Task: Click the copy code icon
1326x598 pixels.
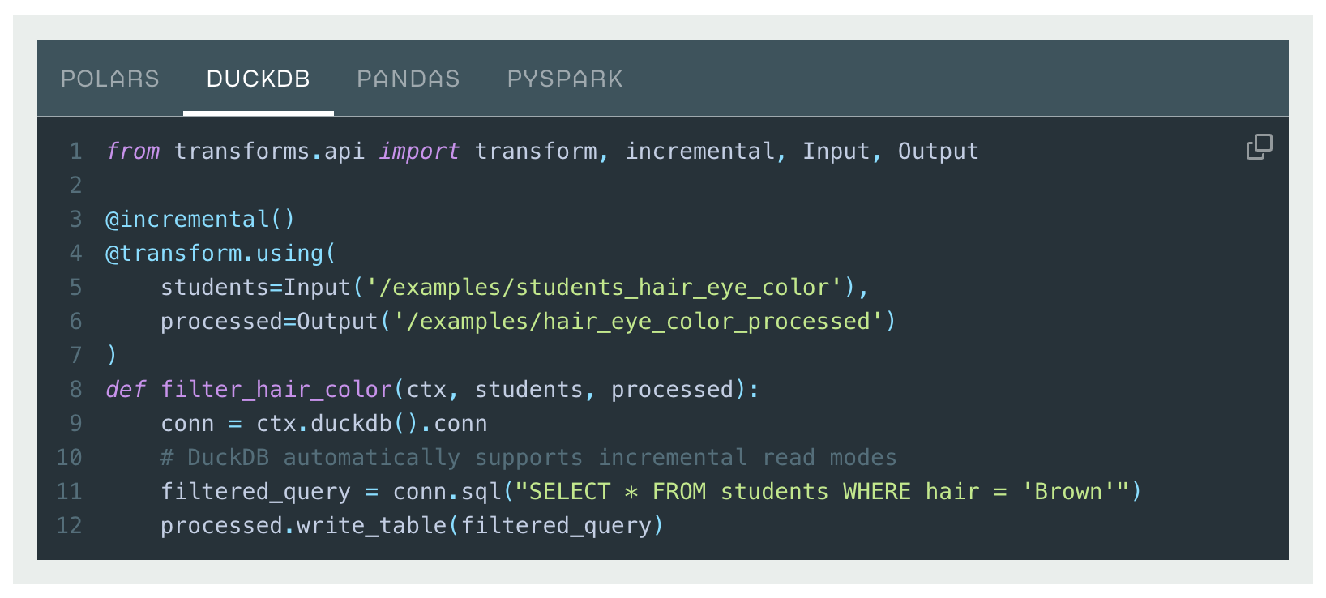Action: pyautogui.click(x=1258, y=147)
